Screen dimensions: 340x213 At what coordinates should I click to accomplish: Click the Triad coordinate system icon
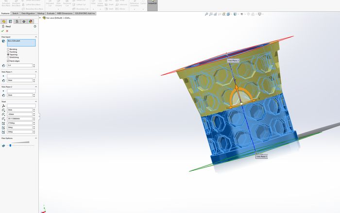click(x=3, y=106)
